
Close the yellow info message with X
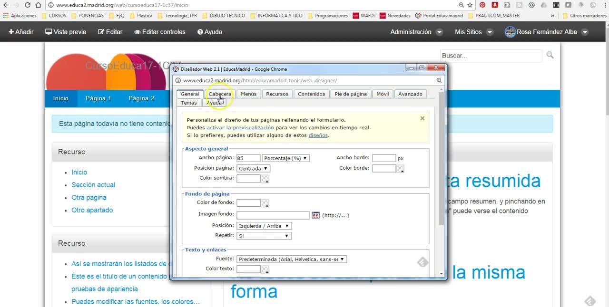[x=422, y=118]
